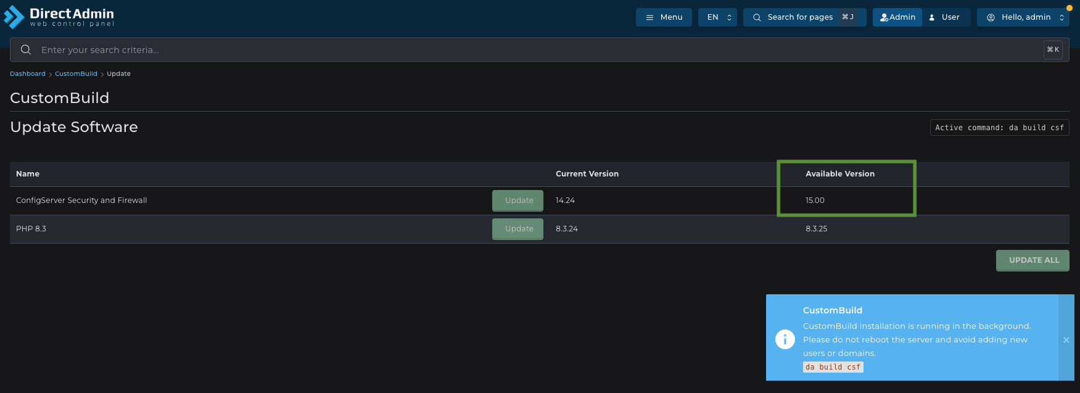Click the DirectAdmin logo
Screen dimensions: 1080x393
click(x=59, y=17)
